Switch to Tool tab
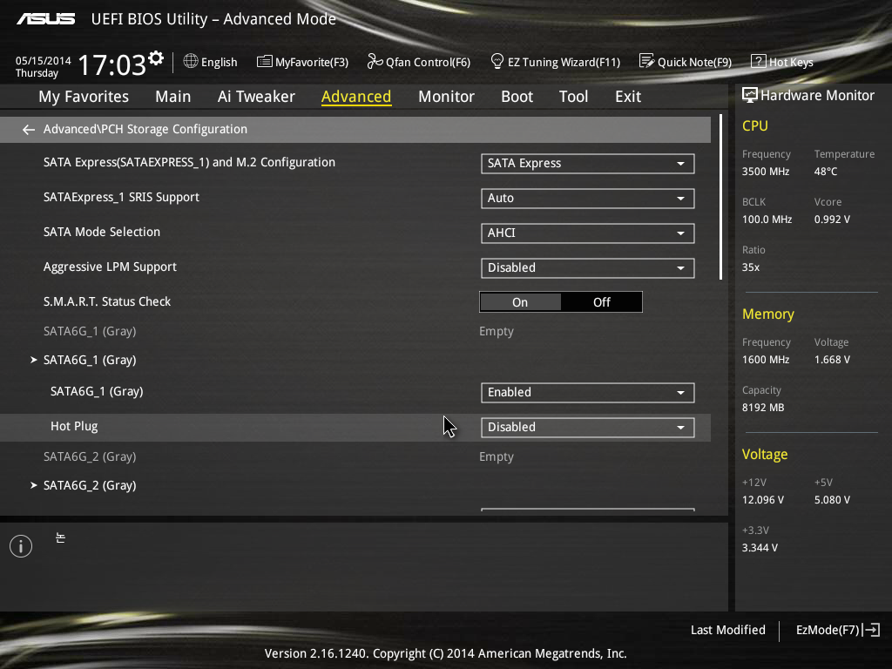Viewport: 892px width, 669px height. coord(573,97)
